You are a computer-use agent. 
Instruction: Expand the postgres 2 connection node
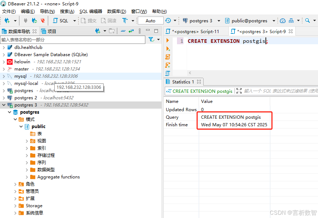pos(4,98)
